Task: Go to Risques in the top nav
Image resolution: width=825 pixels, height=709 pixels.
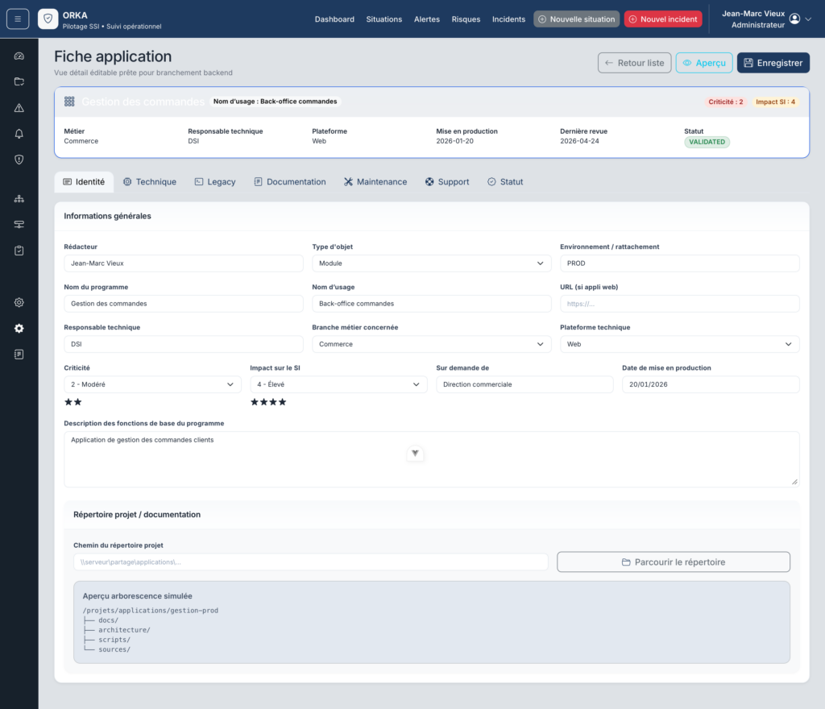Action: [466, 19]
